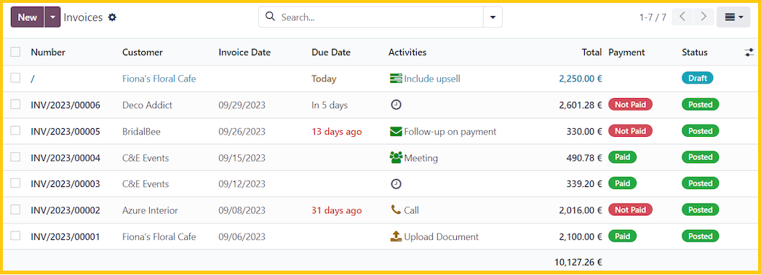Select checkbox for INV/2023/00005

(x=15, y=130)
